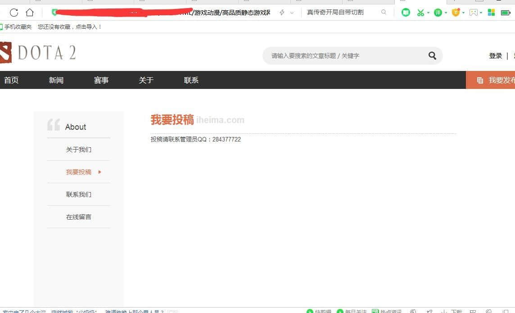The image size is (515, 313).
Task: Click the DOTA 2 logo
Action: pos(38,53)
